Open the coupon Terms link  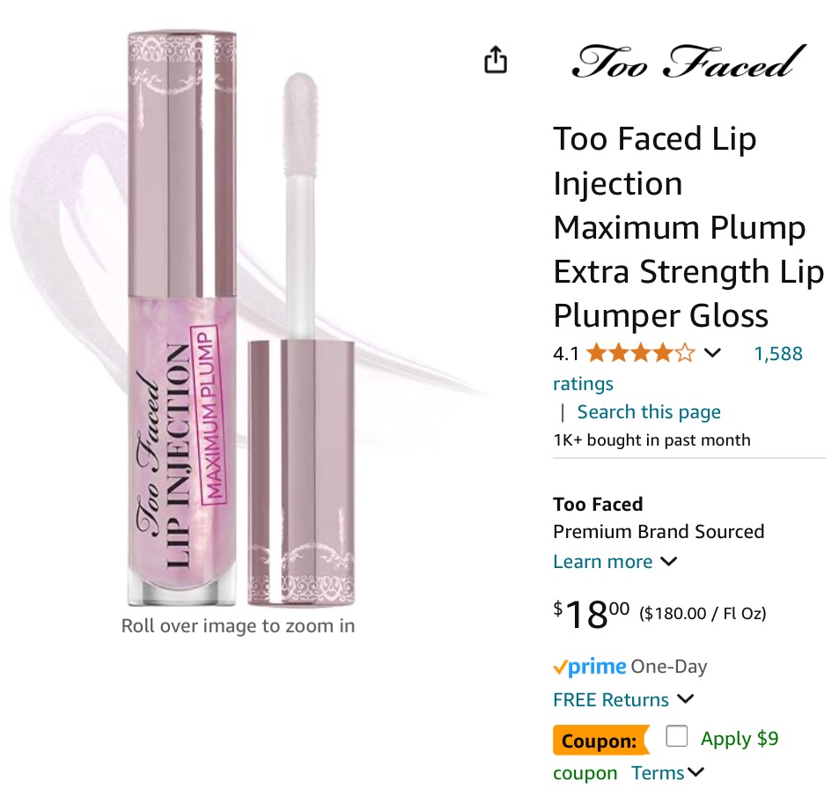point(658,773)
